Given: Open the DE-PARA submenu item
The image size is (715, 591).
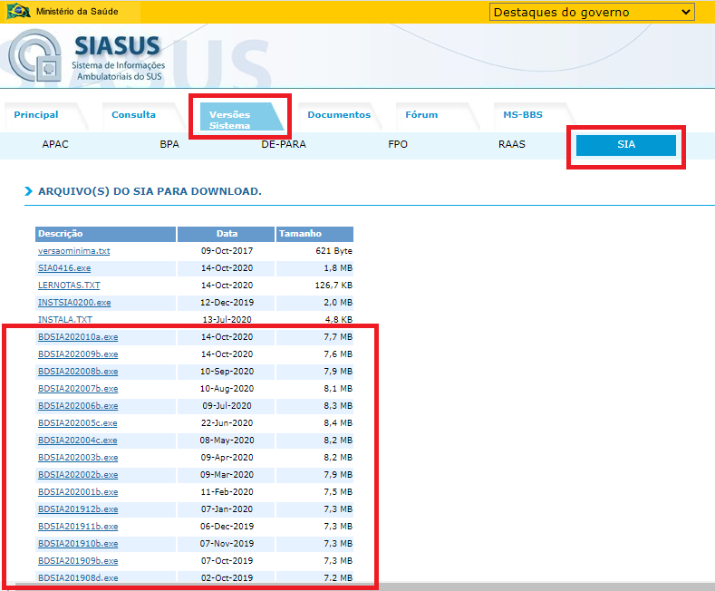Looking at the screenshot, I should pyautogui.click(x=284, y=145).
